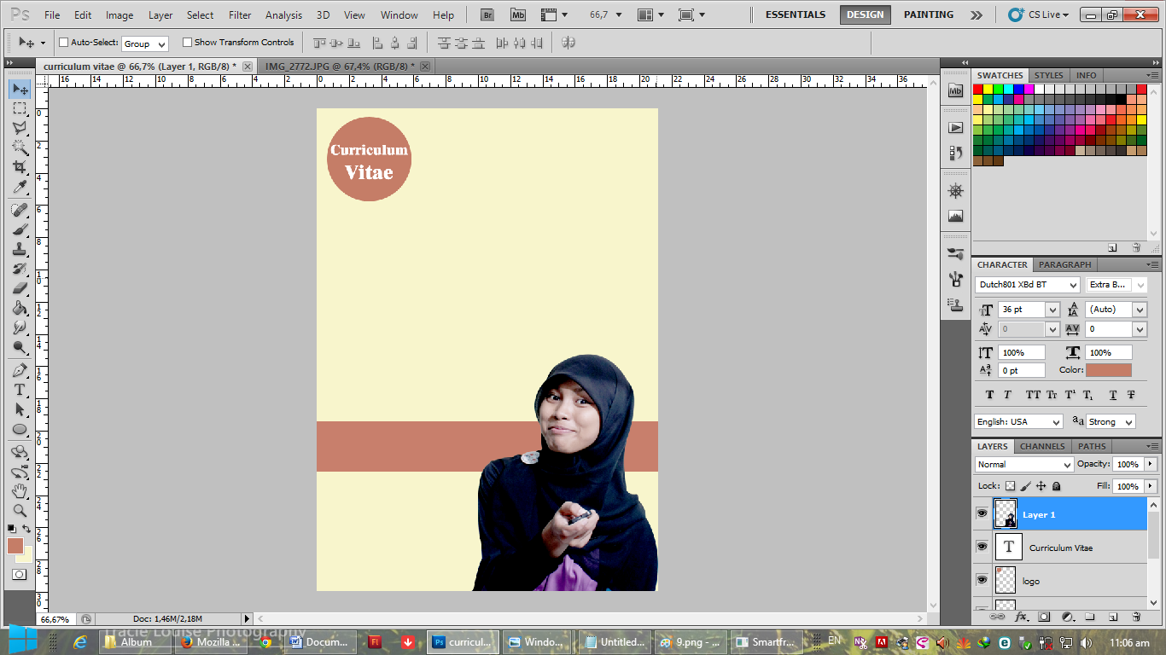Open the Auto-Select Group dropdown
This screenshot has width=1166, height=655.
[x=145, y=43]
